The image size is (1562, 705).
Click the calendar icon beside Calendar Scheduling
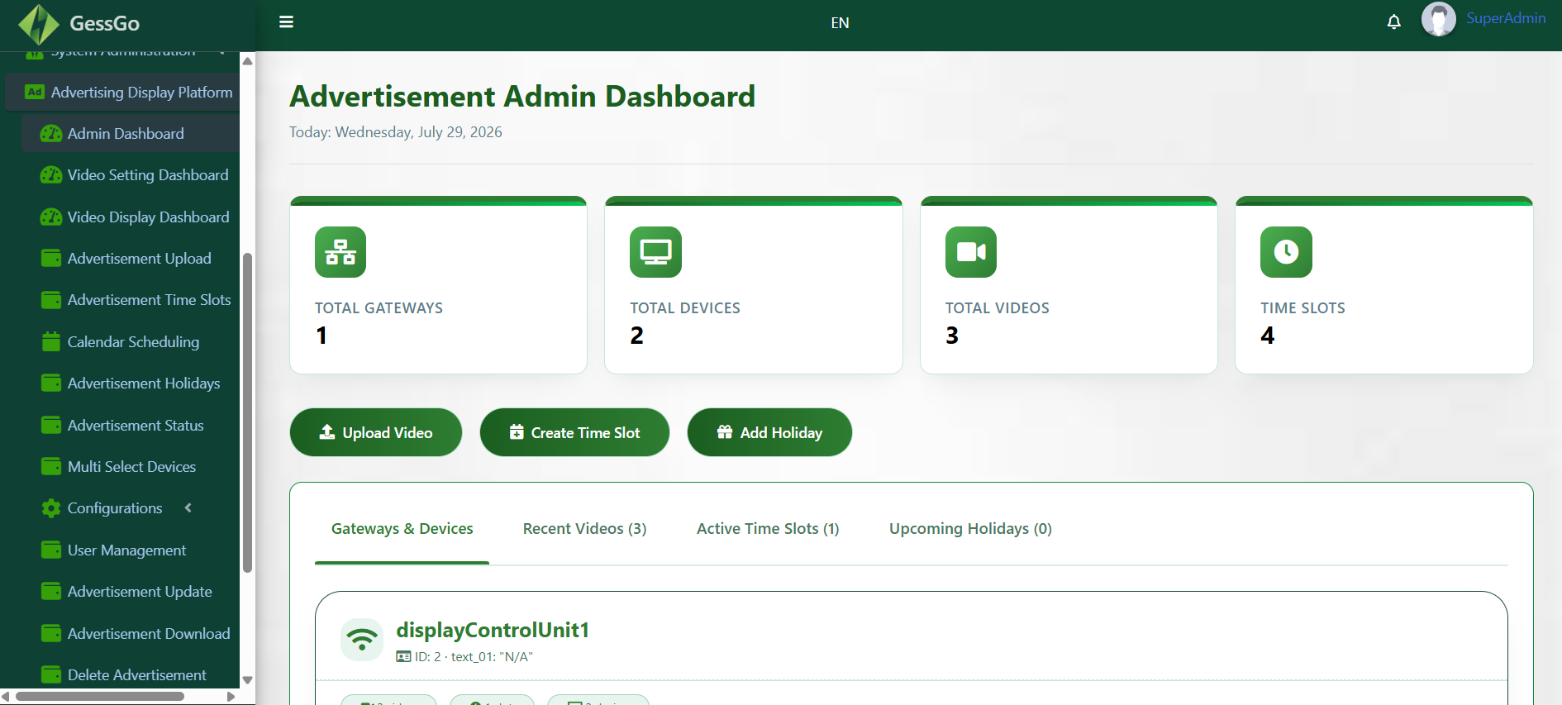tap(51, 341)
